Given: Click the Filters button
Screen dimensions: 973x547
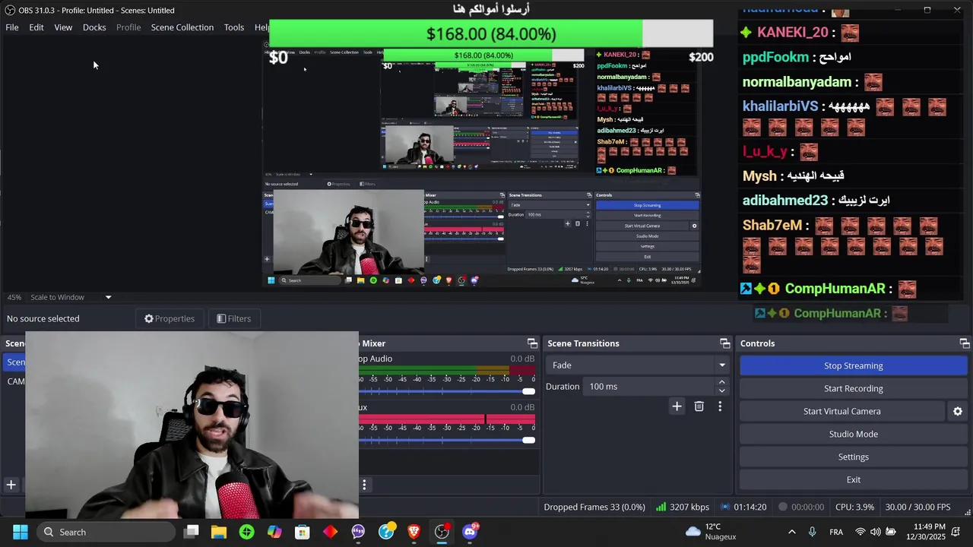Looking at the screenshot, I should coord(233,318).
